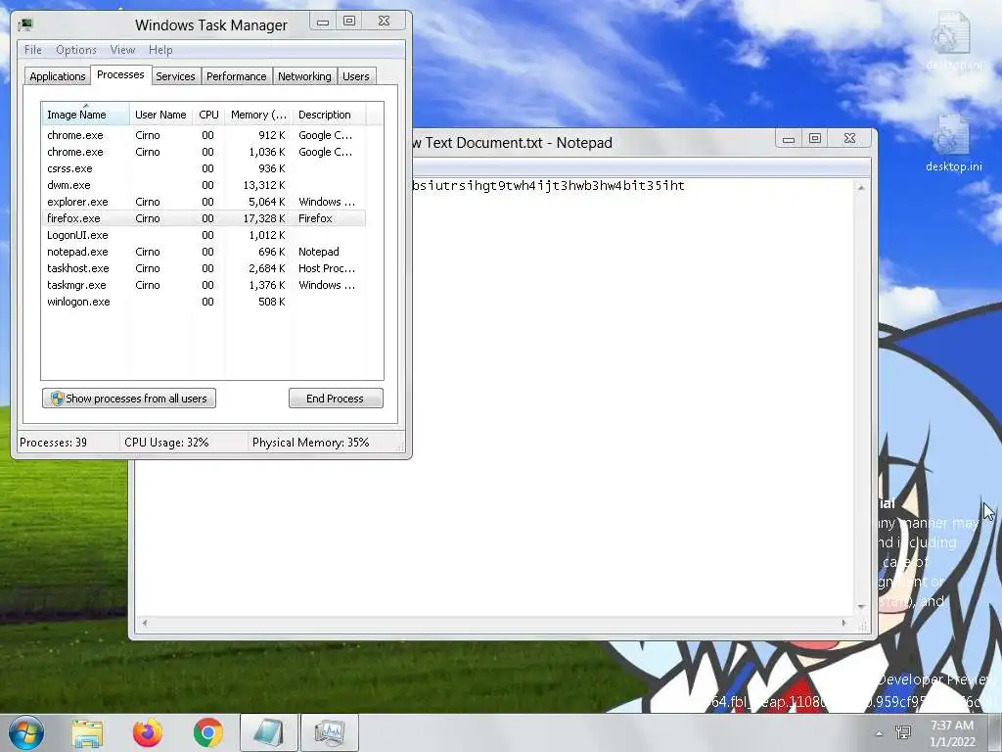Viewport: 1002px width, 752px height.
Task: Select the LogonUI.exe process
Action: tap(204, 235)
